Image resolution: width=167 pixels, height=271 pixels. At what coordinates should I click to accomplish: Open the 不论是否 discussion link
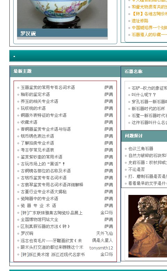136,170
